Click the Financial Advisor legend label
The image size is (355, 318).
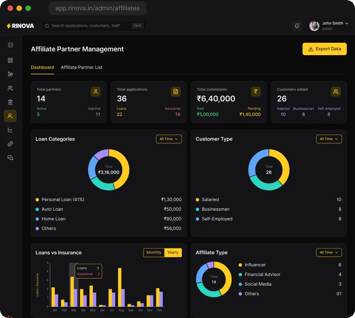tap(262, 274)
